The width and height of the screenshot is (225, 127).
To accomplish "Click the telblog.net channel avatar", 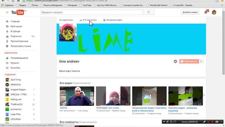I will [x=7, y=99].
